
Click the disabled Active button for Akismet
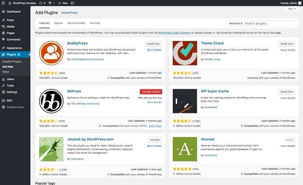pos(289,140)
